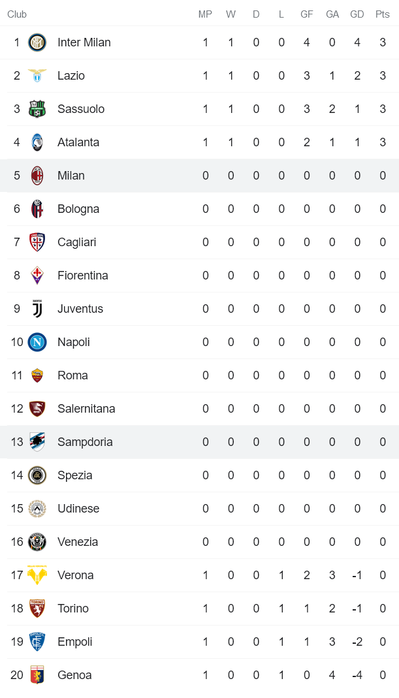Open the Lazio team page

(71, 75)
